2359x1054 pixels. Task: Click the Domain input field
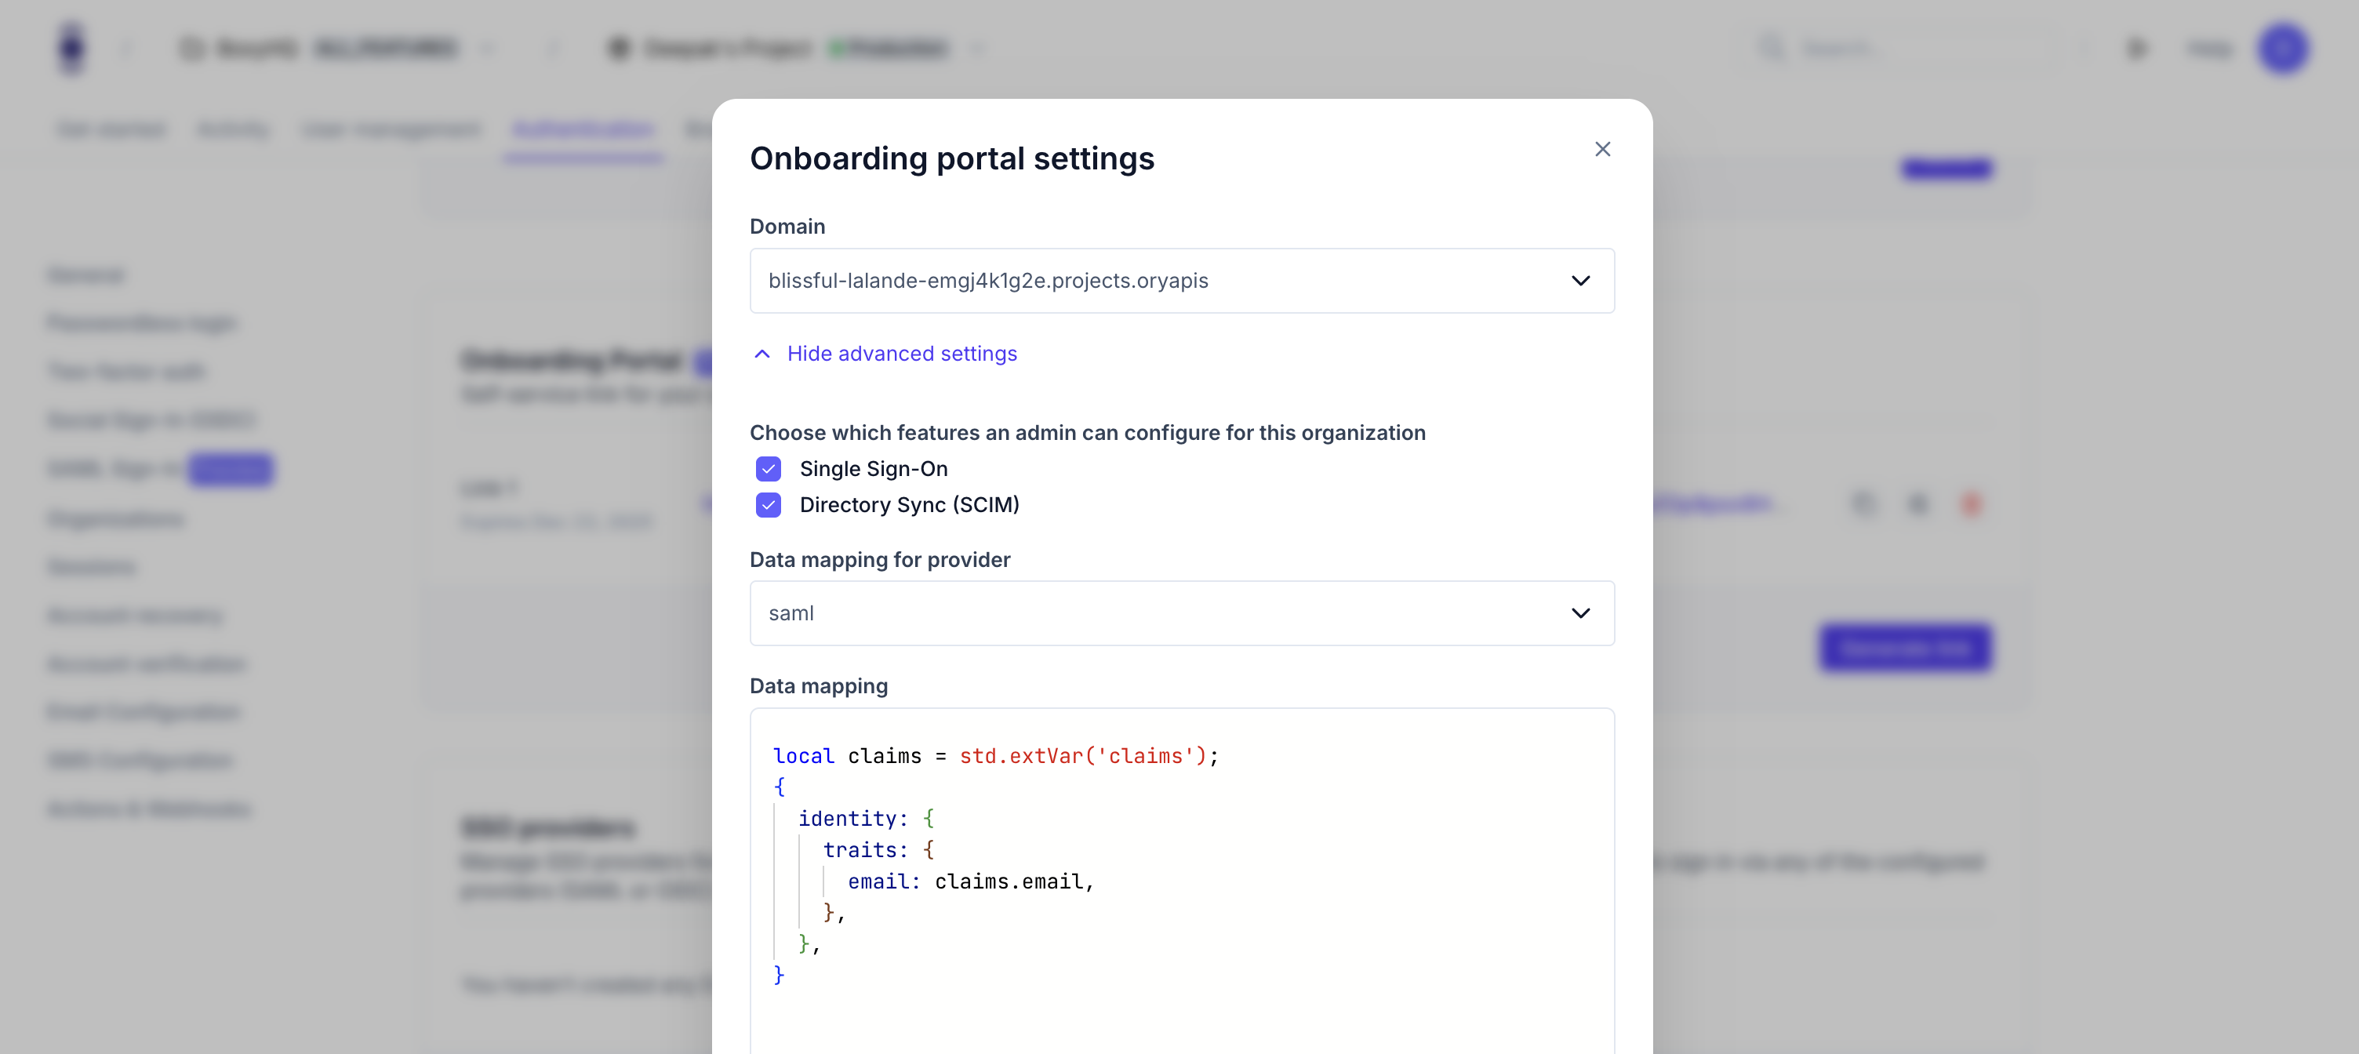tap(1099, 281)
